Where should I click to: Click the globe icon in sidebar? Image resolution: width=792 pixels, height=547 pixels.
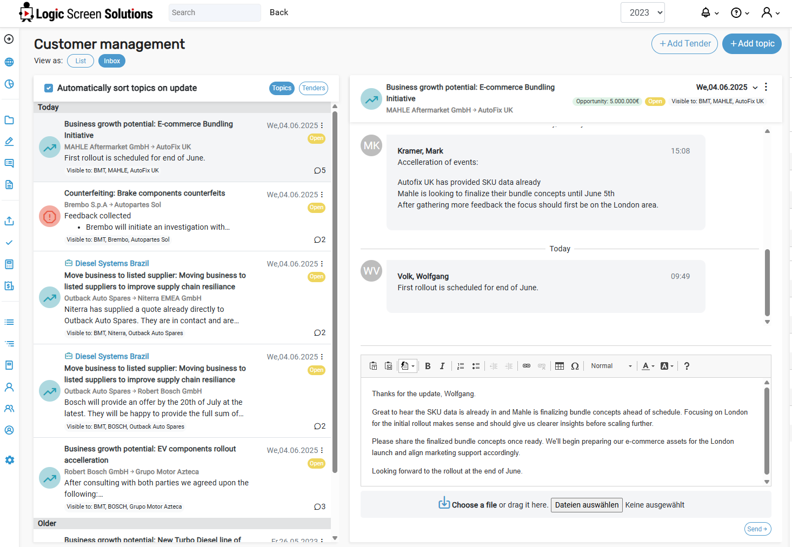click(9, 62)
